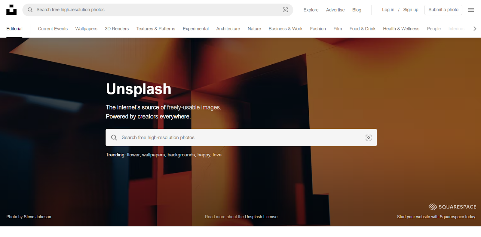
Task: Focus the hero search photos field
Action: click(241, 137)
